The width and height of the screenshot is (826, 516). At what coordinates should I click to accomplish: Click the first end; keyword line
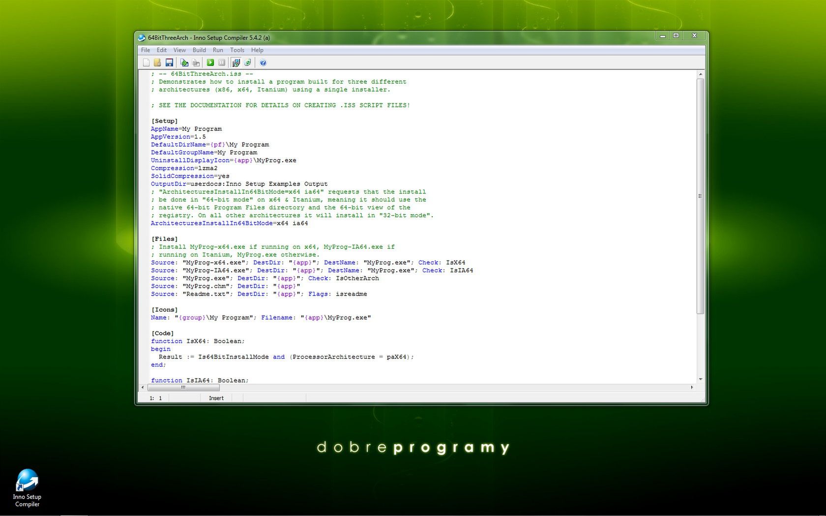point(159,365)
